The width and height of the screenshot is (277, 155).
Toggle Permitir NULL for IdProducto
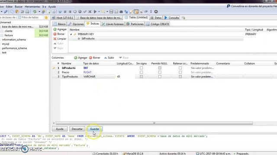(160, 68)
